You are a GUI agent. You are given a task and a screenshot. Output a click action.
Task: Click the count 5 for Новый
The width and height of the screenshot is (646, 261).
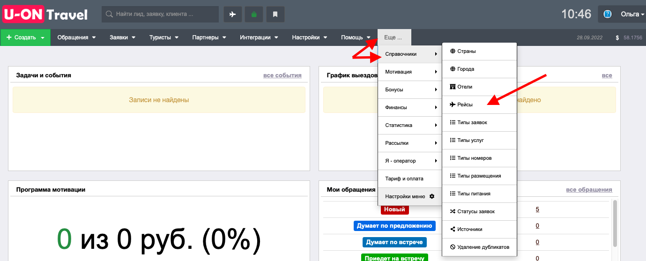click(x=537, y=209)
